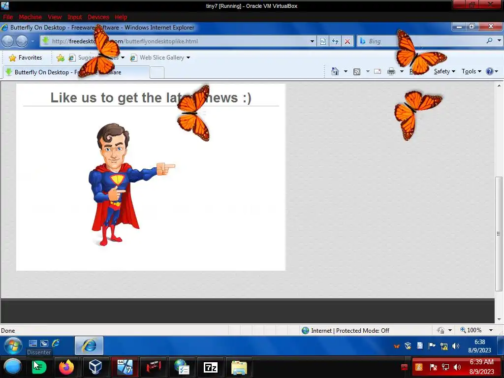This screenshot has width=504, height=378.
Task: Open the host File Explorer folder icon
Action: coord(239,367)
